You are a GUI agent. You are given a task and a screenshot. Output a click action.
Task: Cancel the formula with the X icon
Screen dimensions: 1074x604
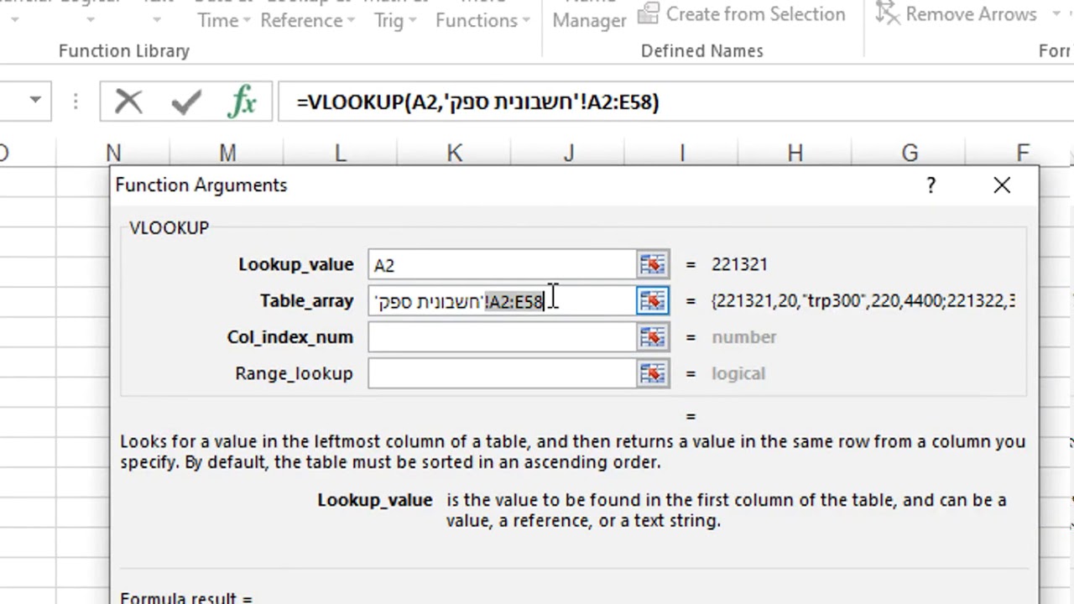coord(129,102)
